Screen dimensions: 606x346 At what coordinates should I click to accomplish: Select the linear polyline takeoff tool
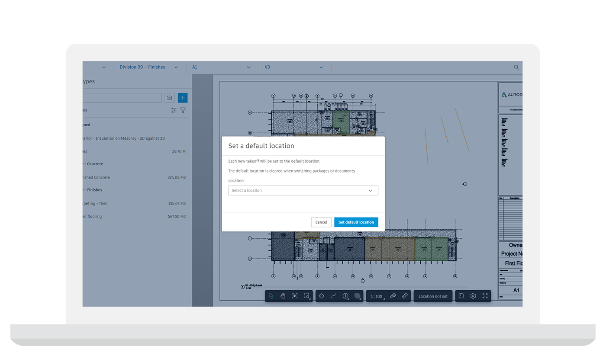(x=334, y=296)
